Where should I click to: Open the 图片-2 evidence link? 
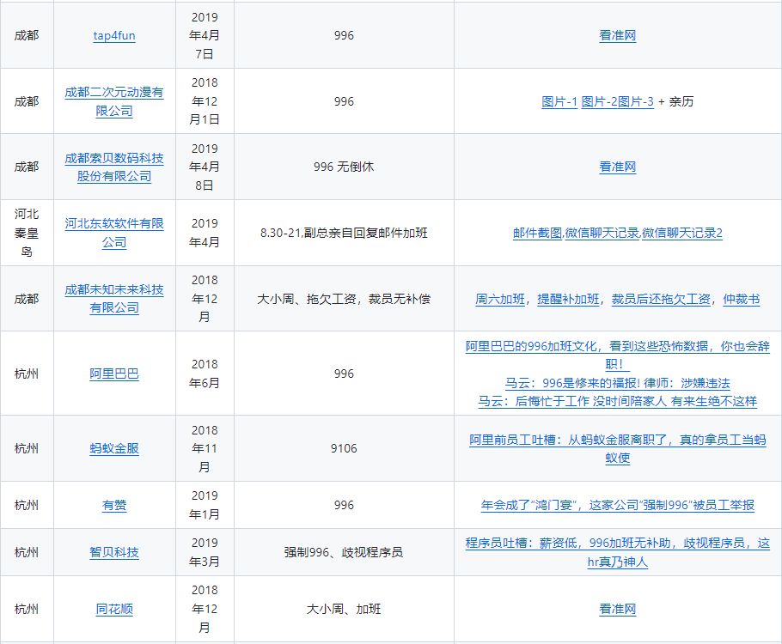pos(600,101)
